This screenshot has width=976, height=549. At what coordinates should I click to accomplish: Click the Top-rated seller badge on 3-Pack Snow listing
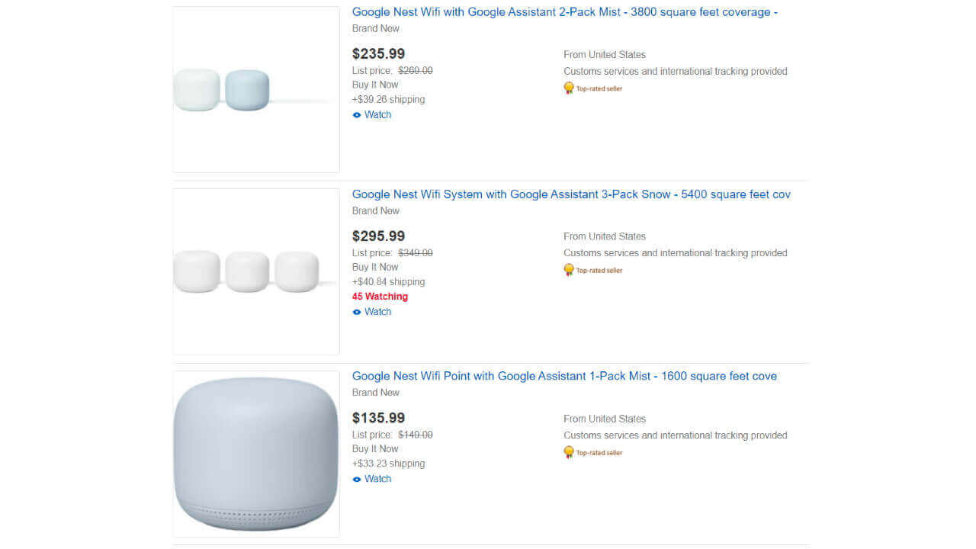592,270
